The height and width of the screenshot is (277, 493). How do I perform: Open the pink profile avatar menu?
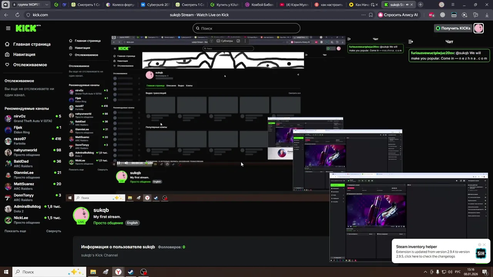coord(478,28)
